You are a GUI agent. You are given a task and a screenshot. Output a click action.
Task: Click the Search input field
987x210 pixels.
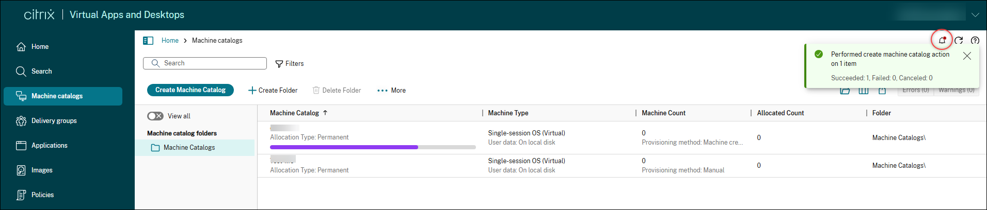(212, 63)
